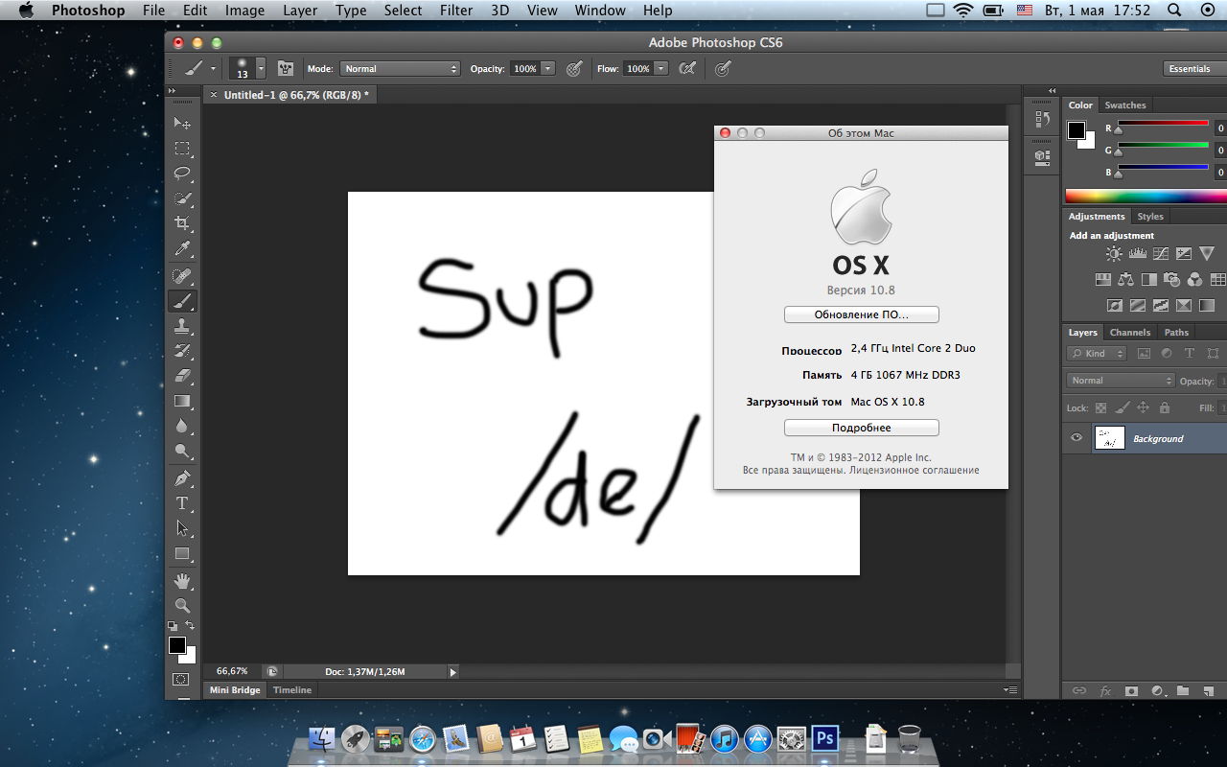Select the Eraser tool

[181, 376]
